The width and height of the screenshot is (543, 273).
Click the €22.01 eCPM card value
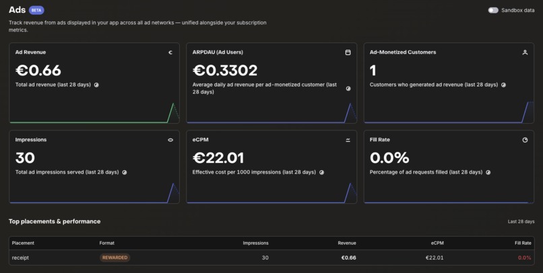[218, 158]
